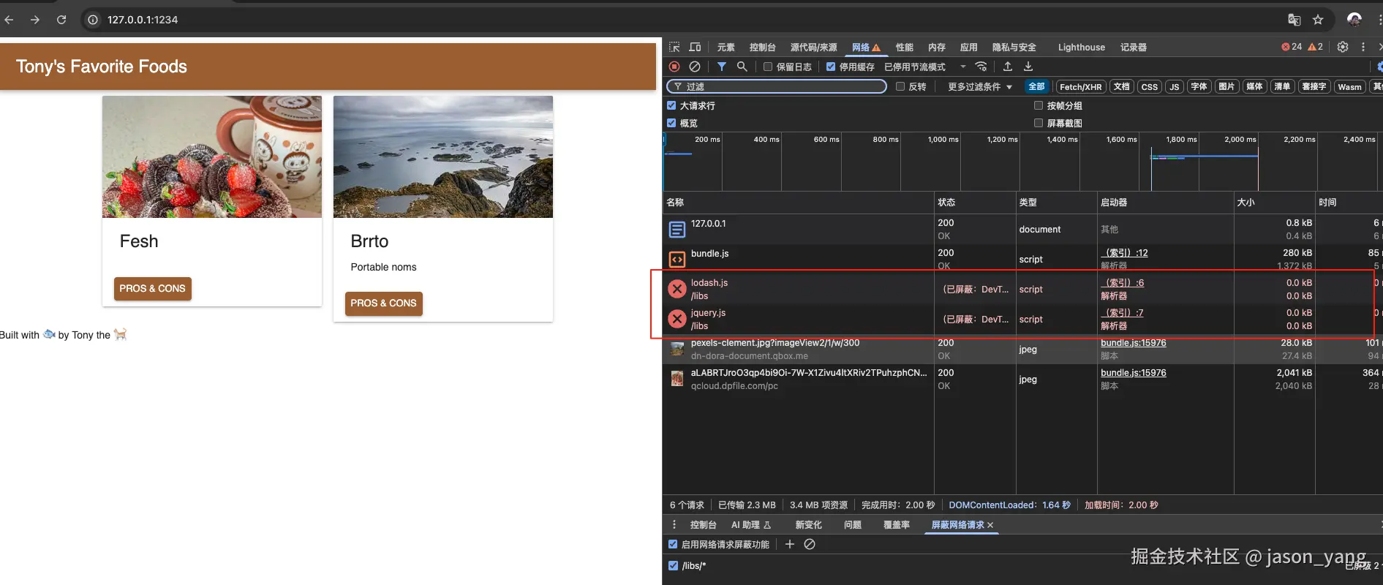Screen dimensions: 1383x585
Task: View site information icon in address bar
Action: (93, 20)
